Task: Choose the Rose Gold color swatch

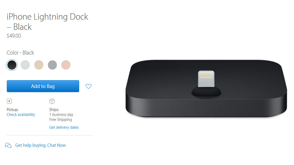Action: point(66,65)
